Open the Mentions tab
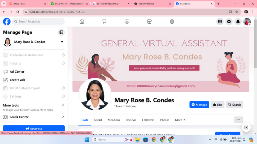 (x=114, y=120)
